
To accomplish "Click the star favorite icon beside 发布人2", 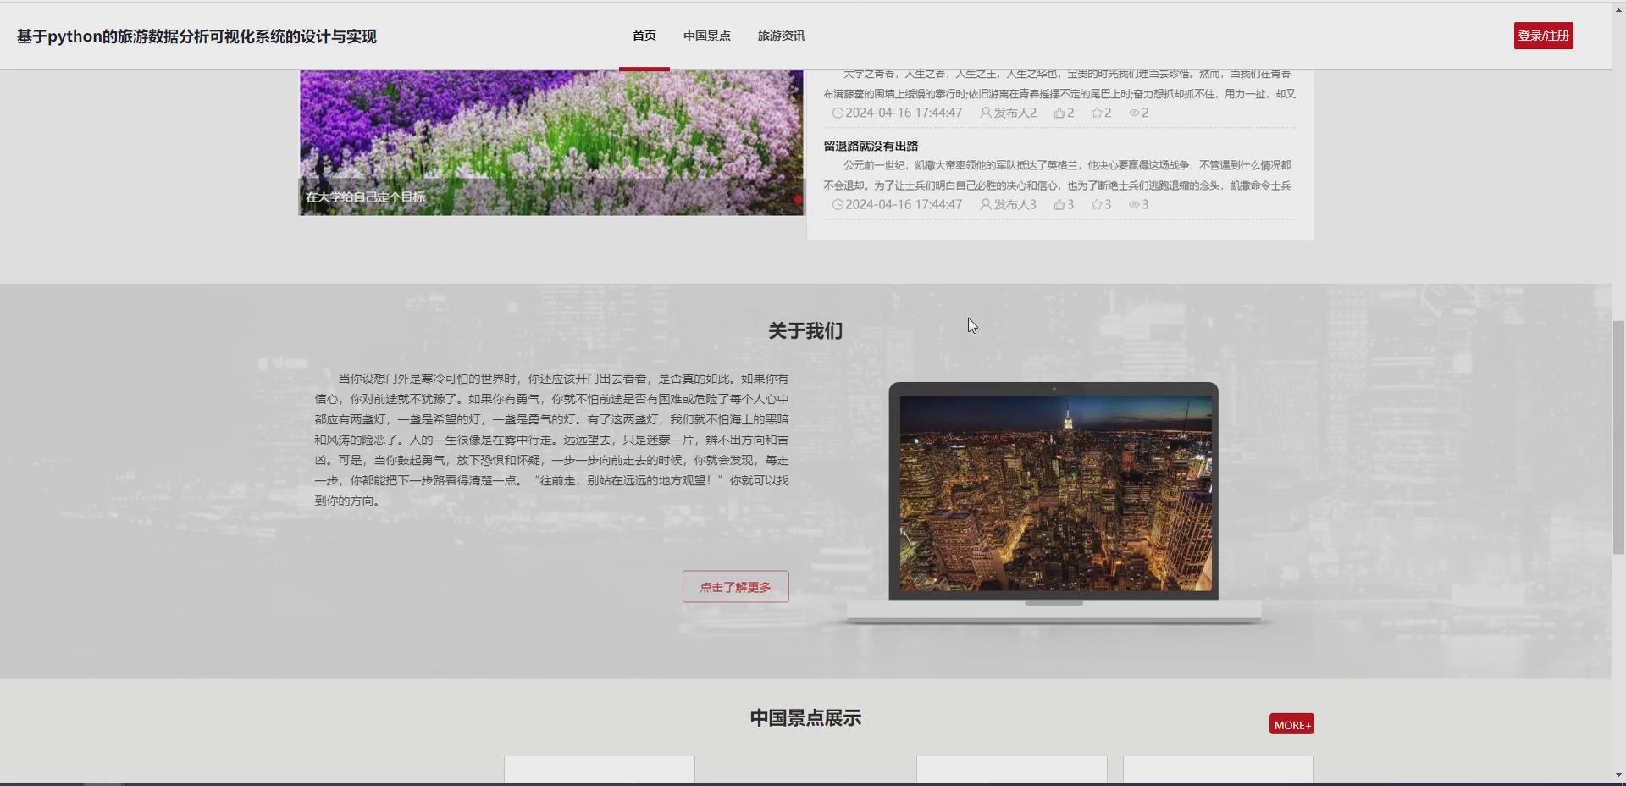I will coord(1096,112).
